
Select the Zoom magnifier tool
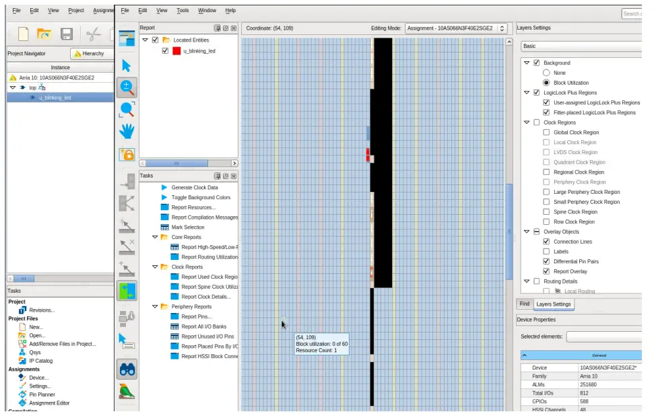pos(127,88)
